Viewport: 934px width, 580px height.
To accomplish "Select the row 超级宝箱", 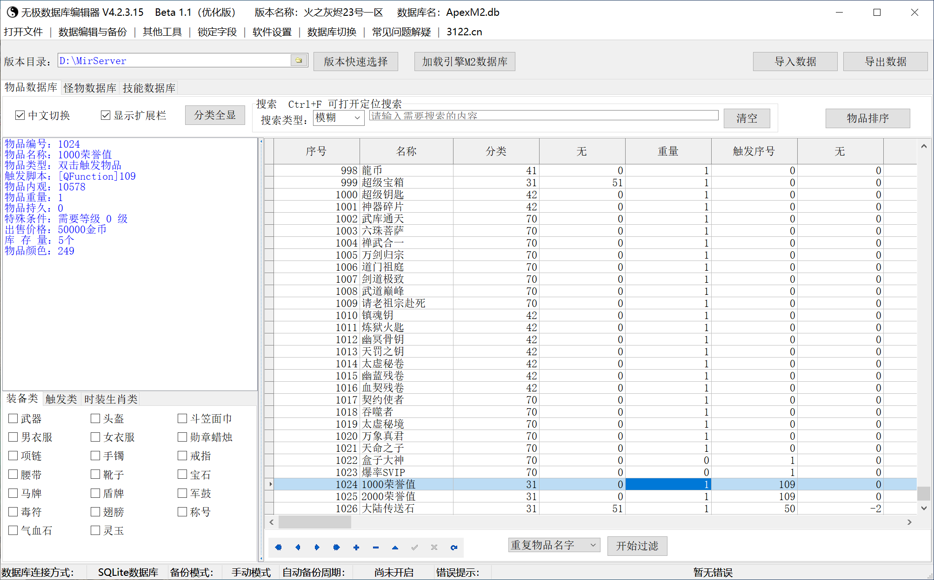I will click(591, 182).
